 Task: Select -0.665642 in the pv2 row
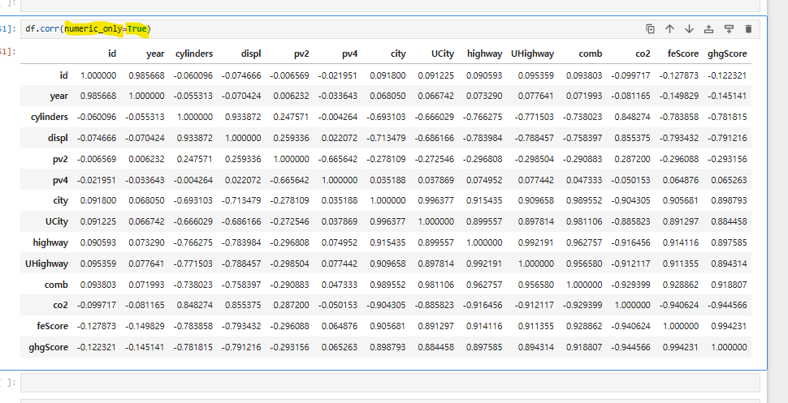(338, 159)
